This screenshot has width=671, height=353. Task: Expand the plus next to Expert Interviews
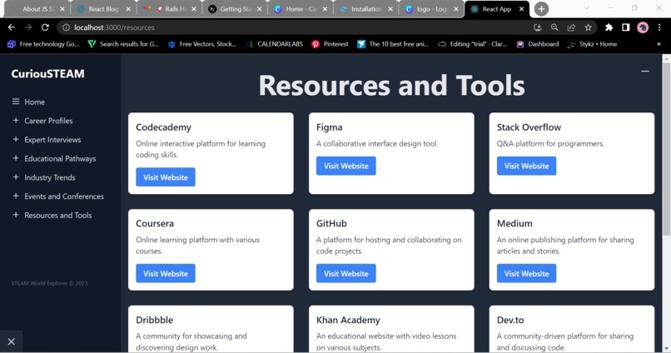pyautogui.click(x=16, y=139)
